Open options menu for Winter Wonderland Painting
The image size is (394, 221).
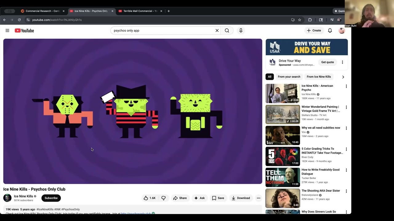point(346,107)
